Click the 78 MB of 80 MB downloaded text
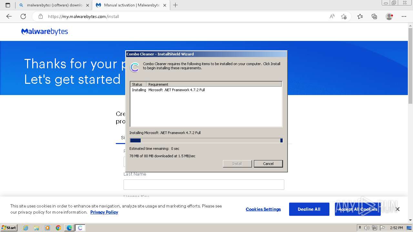This screenshot has height=232, width=413. point(162,156)
